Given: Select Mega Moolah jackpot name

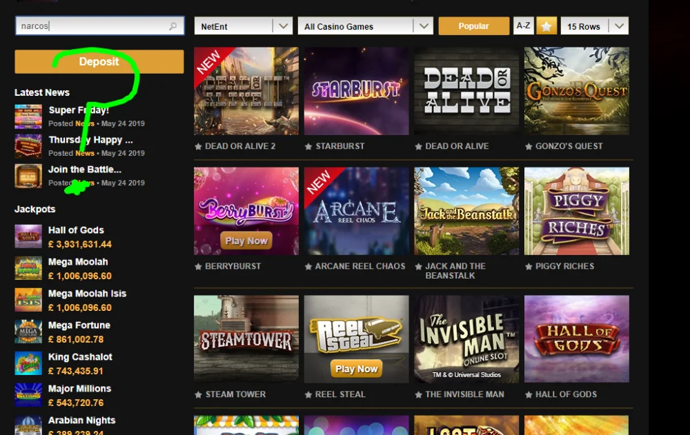Looking at the screenshot, I should (78, 262).
